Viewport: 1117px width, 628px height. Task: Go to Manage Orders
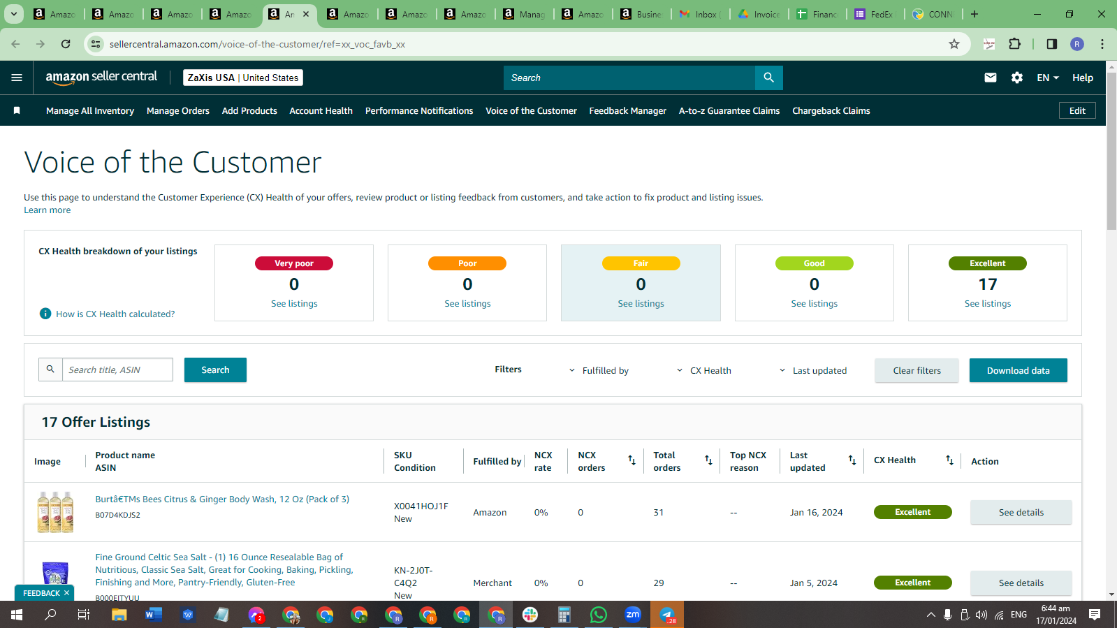pos(178,110)
